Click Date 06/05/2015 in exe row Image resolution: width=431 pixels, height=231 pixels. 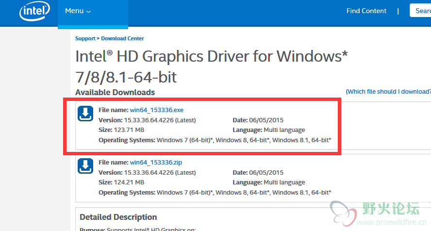258,120
